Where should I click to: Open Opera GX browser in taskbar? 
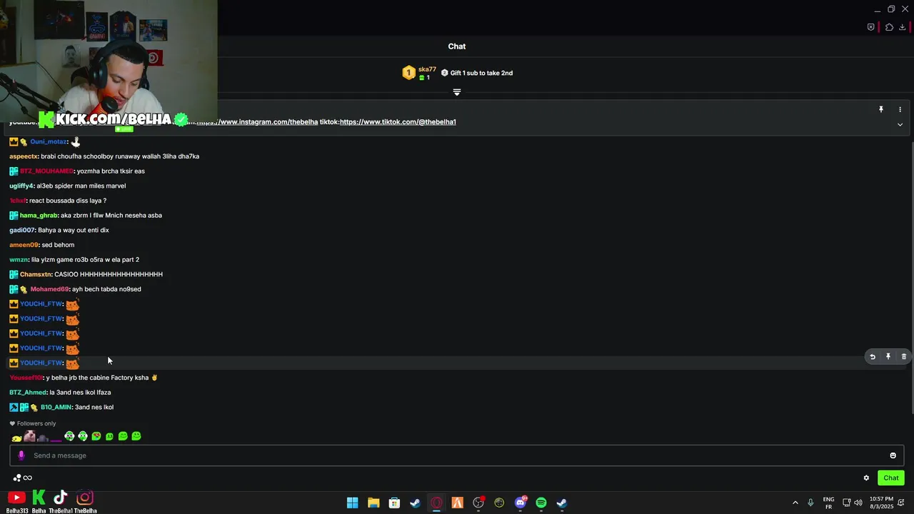pyautogui.click(x=436, y=503)
